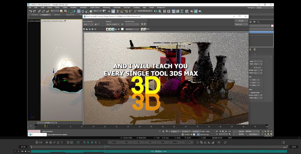The width and height of the screenshot is (301, 154).
Task: Open the selection filter All dropdown
Action: pyautogui.click(x=55, y=11)
